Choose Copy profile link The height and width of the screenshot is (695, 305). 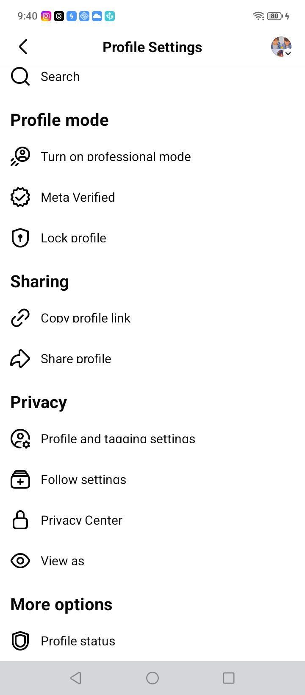152,318
